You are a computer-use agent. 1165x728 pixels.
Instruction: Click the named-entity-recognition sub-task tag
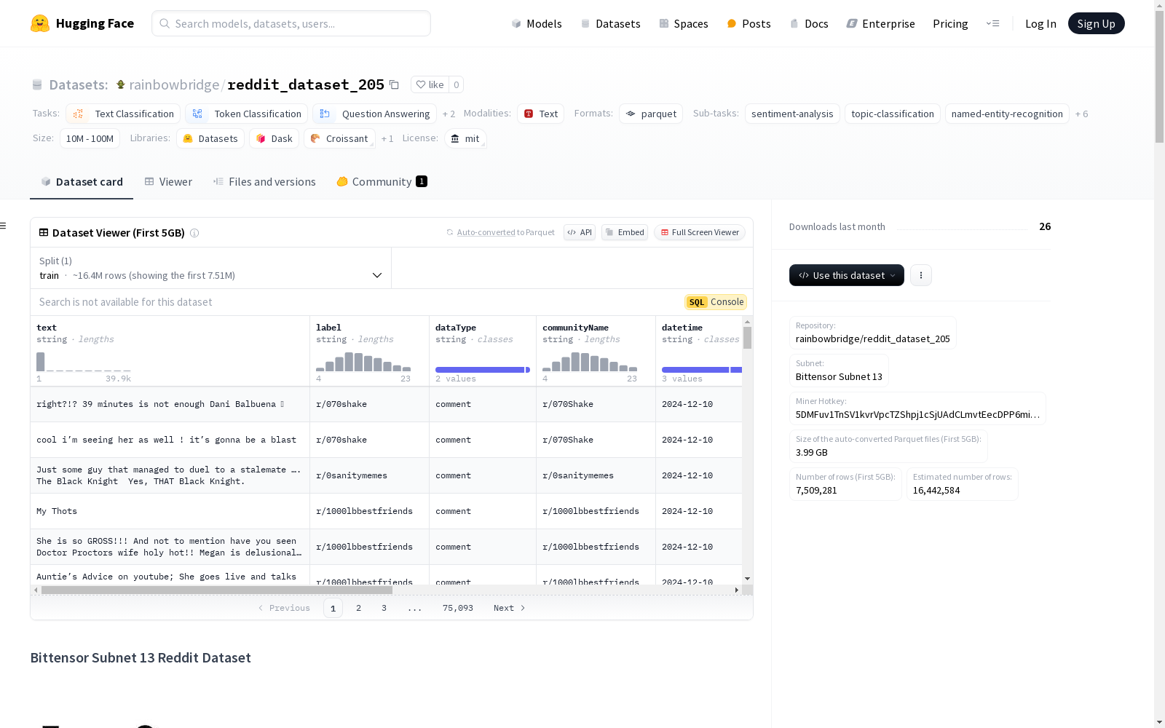click(1007, 114)
